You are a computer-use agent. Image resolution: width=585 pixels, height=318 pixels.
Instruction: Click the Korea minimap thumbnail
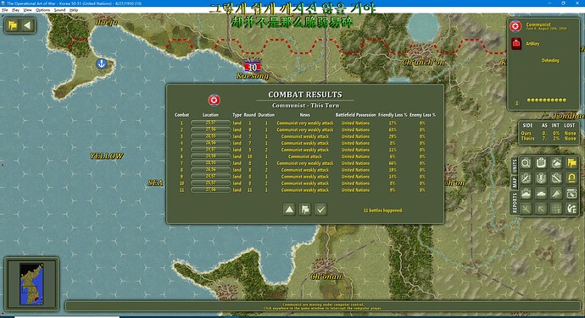click(31, 284)
